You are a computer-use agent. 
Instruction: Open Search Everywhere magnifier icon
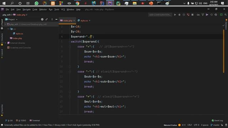coord(226,15)
